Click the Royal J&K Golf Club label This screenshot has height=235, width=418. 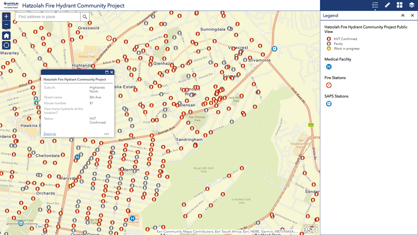(203, 170)
